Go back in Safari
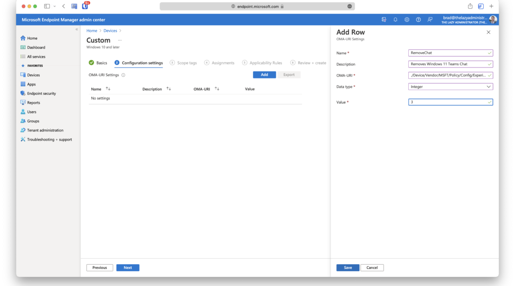 click(64, 6)
